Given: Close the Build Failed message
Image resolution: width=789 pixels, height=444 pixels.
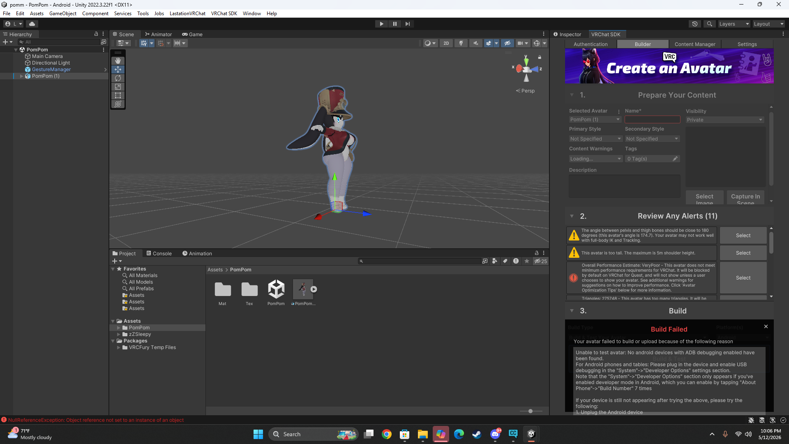Looking at the screenshot, I should (x=766, y=326).
